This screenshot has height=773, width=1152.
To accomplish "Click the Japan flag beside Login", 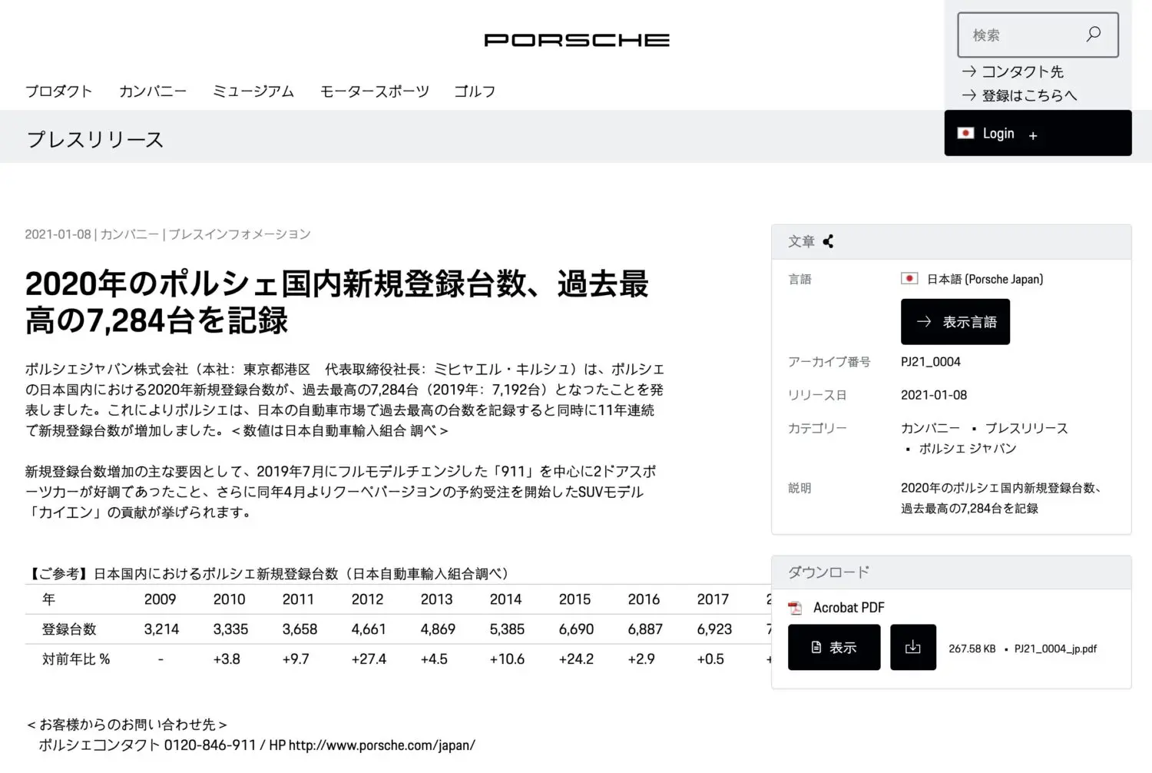I will pyautogui.click(x=965, y=133).
